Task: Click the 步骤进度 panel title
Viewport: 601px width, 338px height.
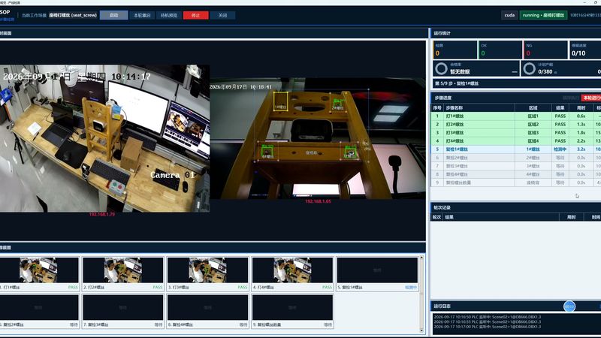Action: (442, 98)
